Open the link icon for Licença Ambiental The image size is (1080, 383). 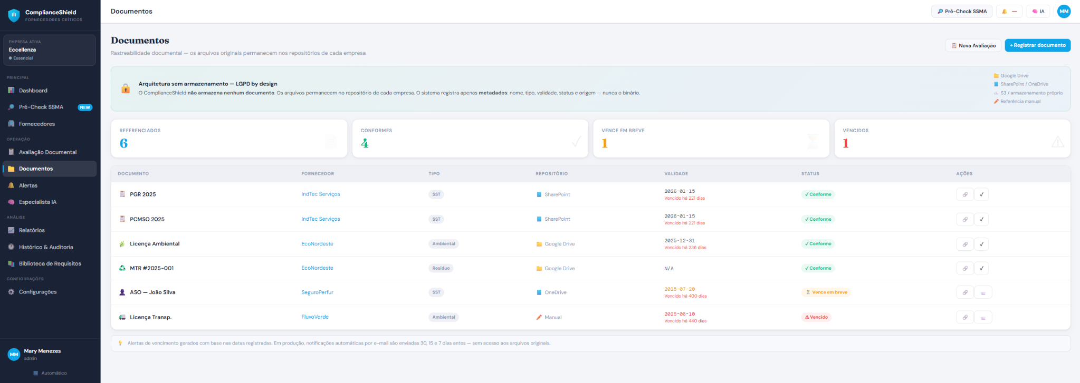pos(964,244)
